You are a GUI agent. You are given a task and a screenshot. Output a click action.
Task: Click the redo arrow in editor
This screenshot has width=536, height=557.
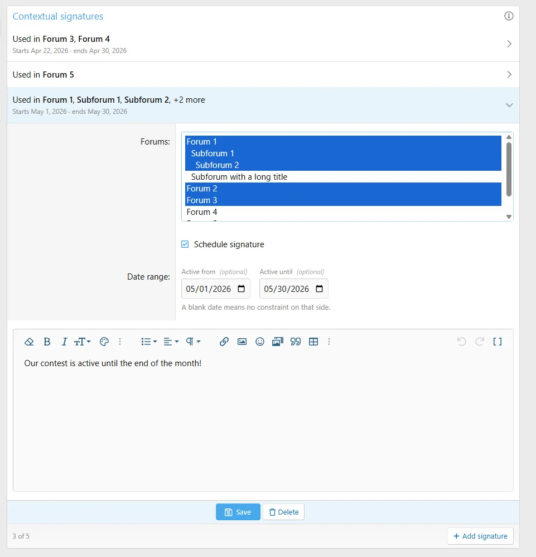tap(480, 342)
